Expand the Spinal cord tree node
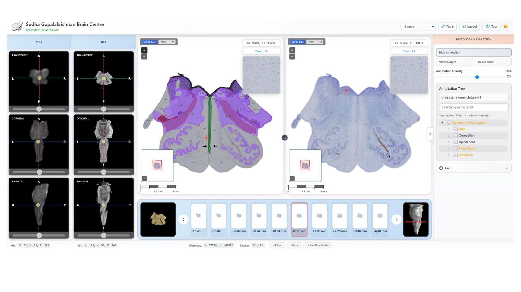The image size is (521, 292). pyautogui.click(x=449, y=142)
